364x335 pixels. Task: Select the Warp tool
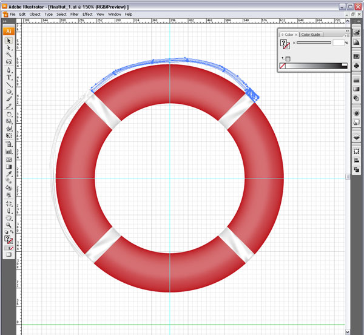point(8,128)
